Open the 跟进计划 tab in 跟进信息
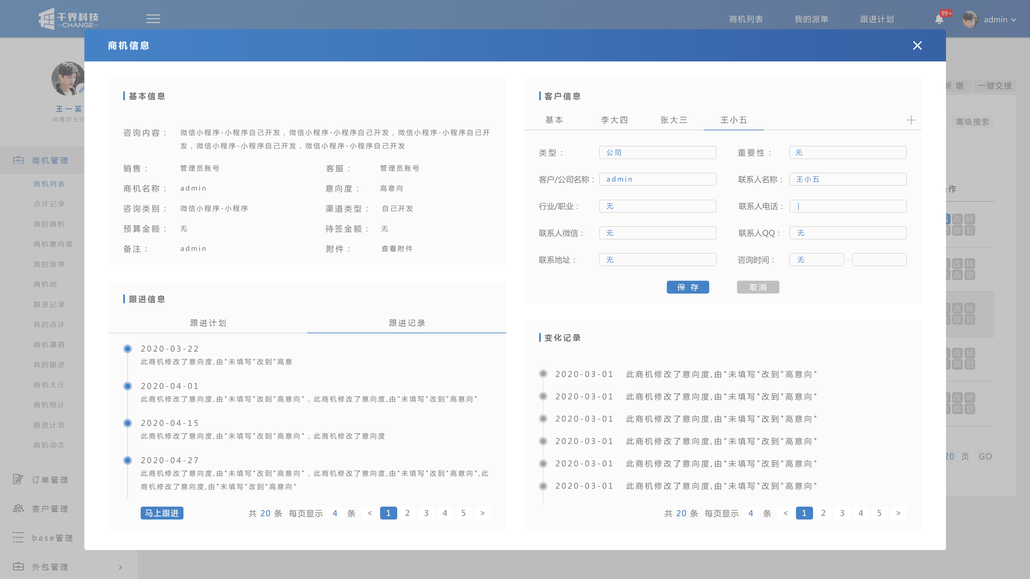The width and height of the screenshot is (1030, 579). [x=208, y=323]
